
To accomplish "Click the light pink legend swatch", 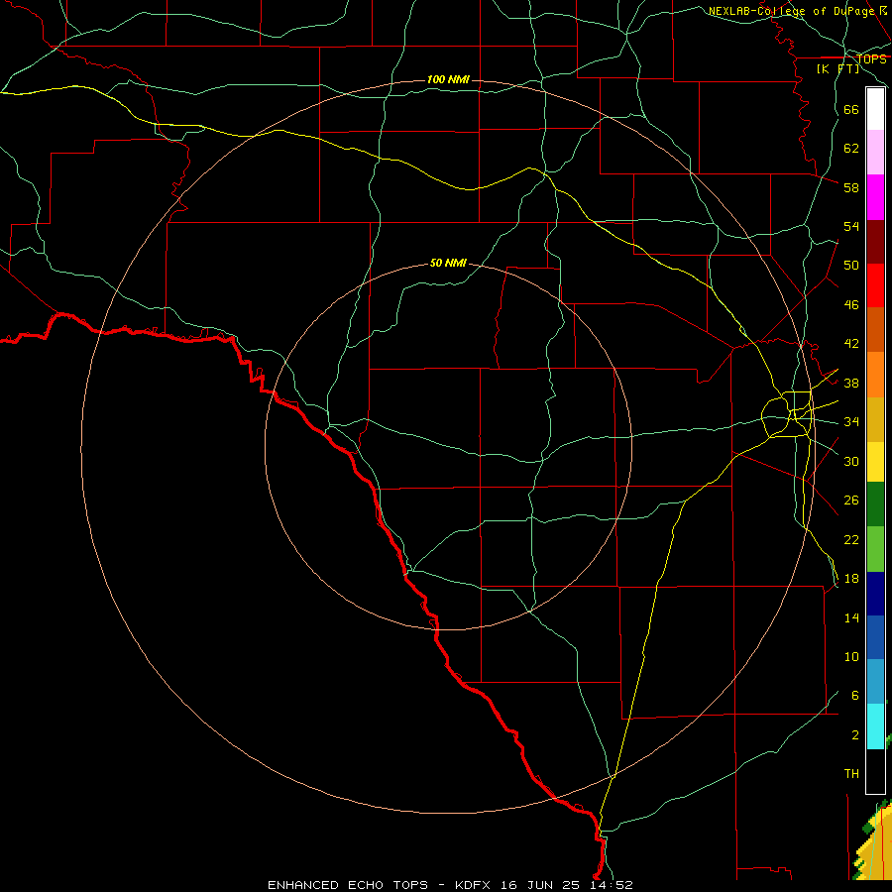I will coord(875,153).
